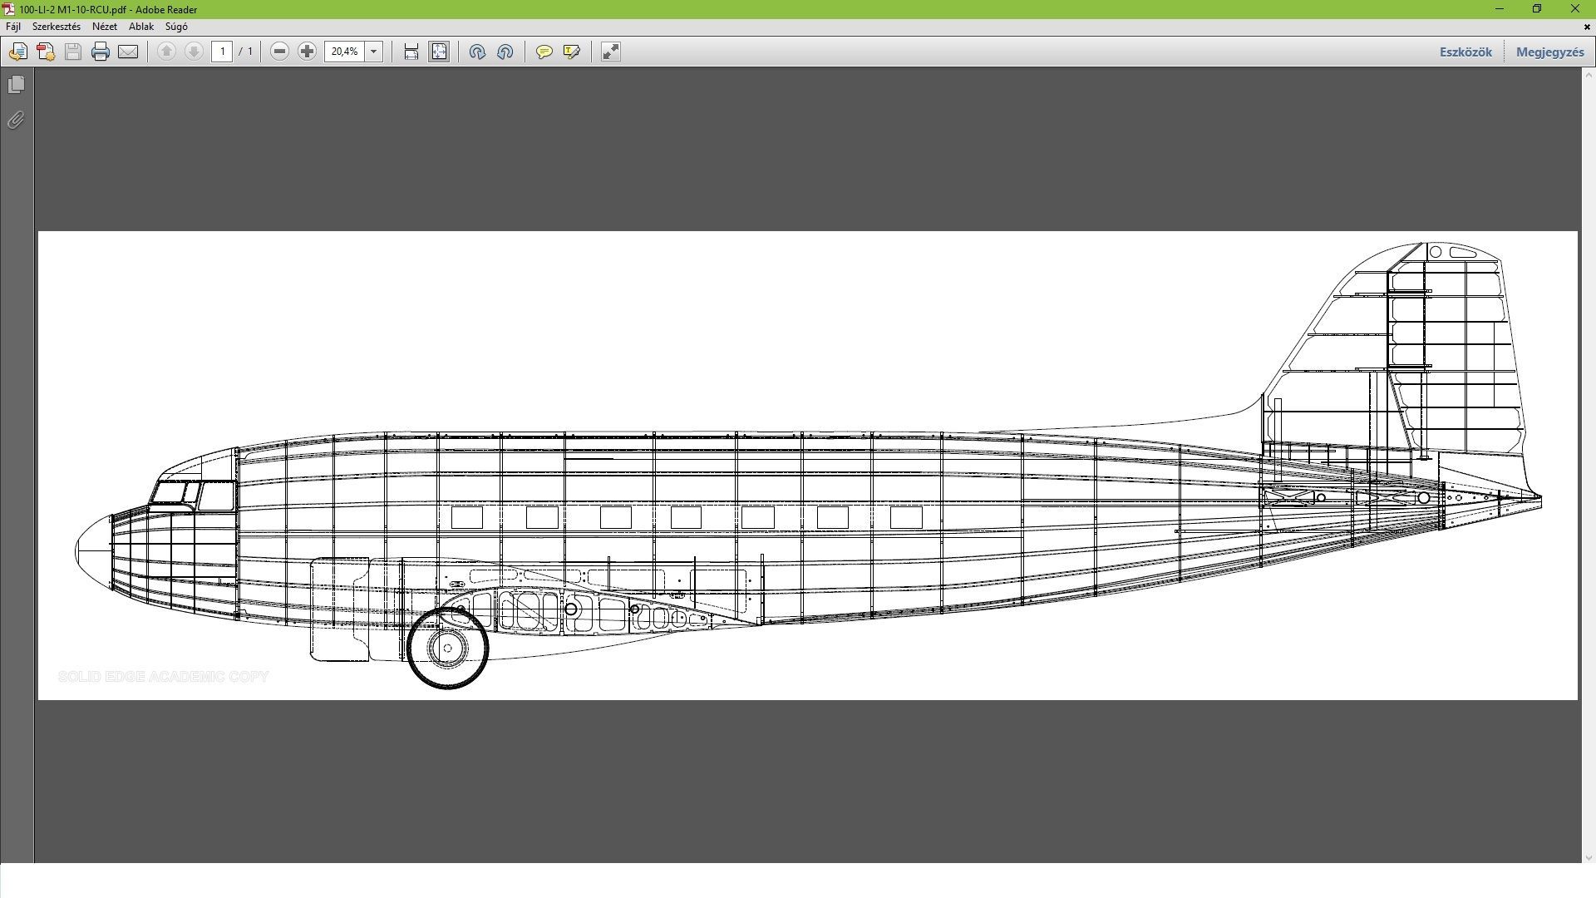1596x898 pixels.
Task: Click the page number input field
Action: (222, 52)
